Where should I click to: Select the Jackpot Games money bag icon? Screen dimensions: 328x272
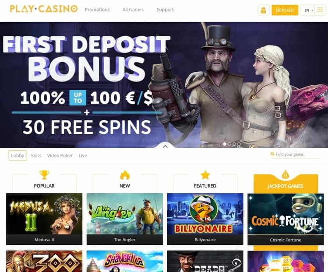pos(286,174)
